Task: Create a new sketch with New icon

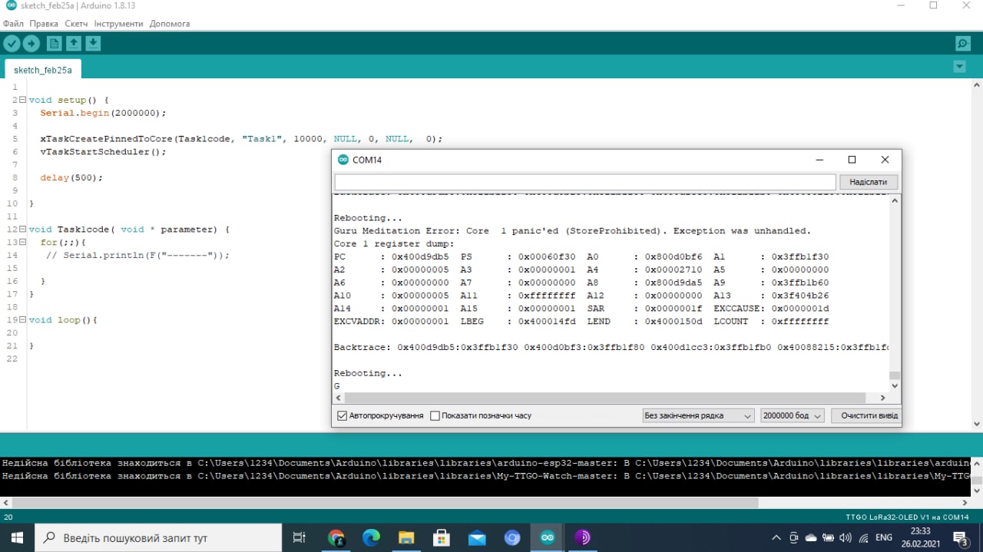Action: (x=54, y=44)
